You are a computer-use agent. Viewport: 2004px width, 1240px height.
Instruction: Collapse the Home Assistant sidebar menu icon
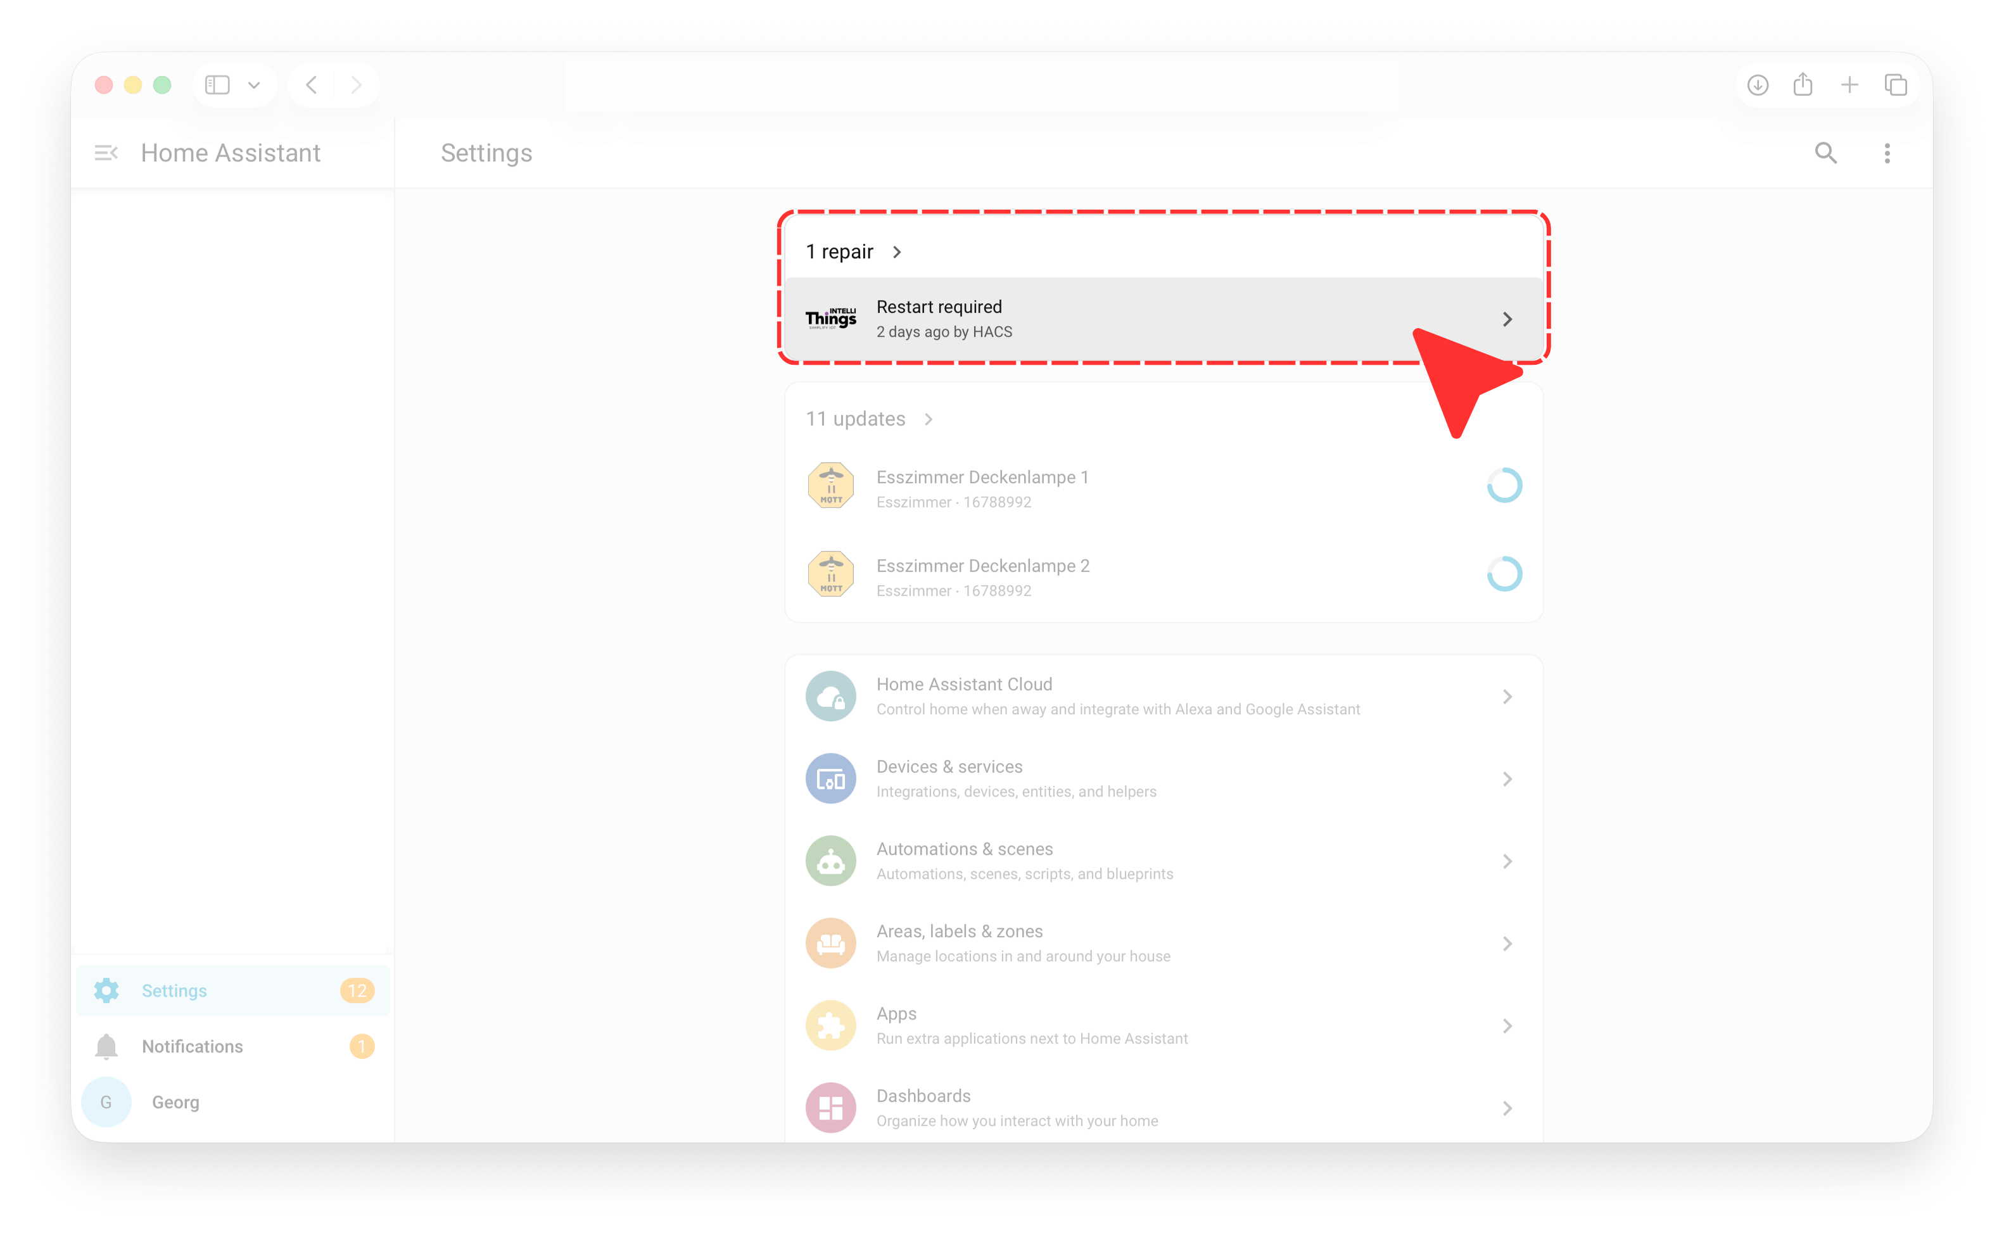[x=106, y=153]
